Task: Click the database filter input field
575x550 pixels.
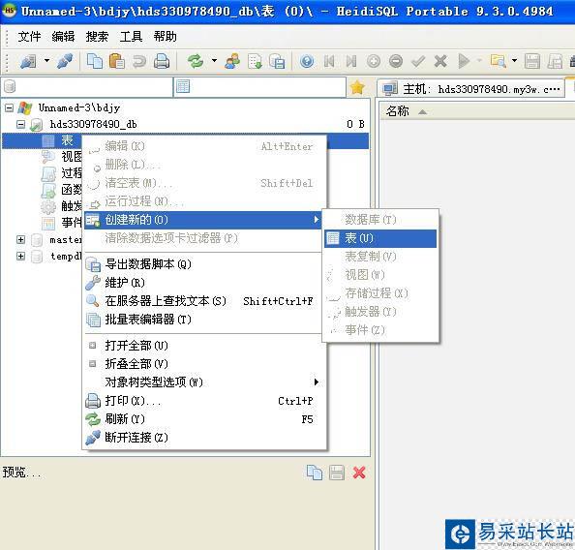Action: coord(86,87)
